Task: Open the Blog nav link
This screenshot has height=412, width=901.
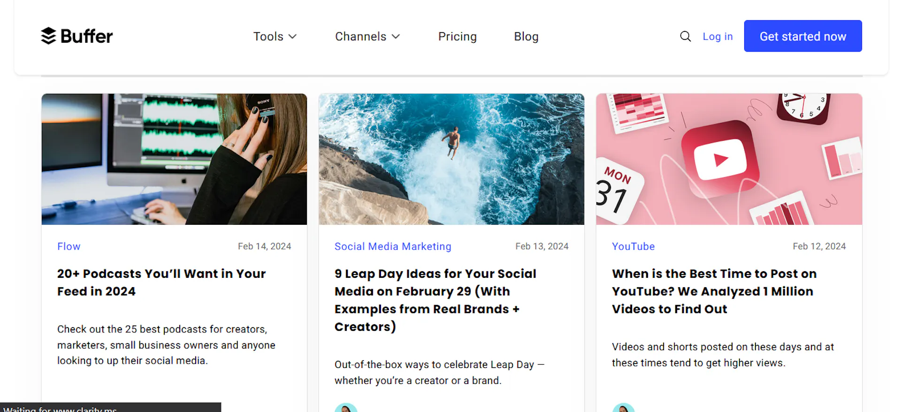Action: (x=526, y=37)
